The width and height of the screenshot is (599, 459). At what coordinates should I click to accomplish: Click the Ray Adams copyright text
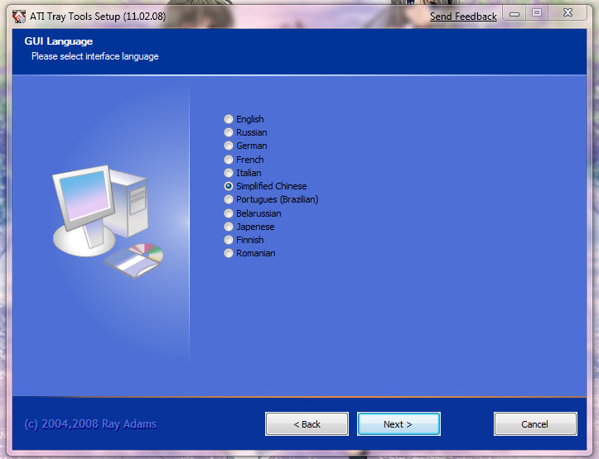[x=90, y=424]
